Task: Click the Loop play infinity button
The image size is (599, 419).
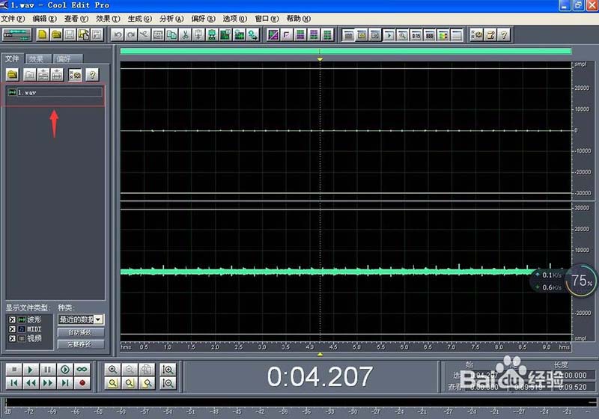Action: pos(82,370)
